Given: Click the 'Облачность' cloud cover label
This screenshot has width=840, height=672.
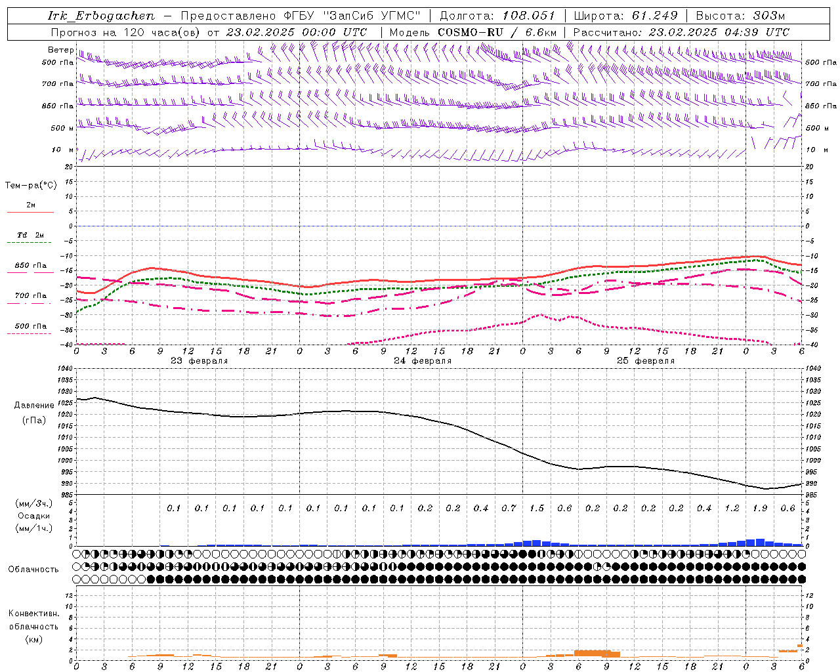Looking at the screenshot, I should [x=33, y=569].
